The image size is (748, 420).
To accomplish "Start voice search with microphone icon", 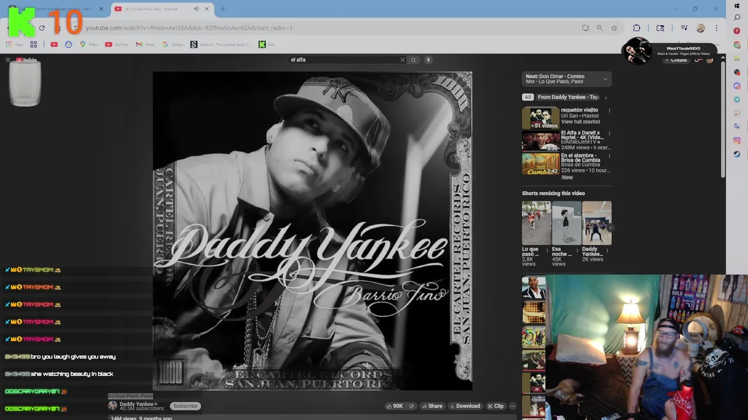I will tap(428, 60).
